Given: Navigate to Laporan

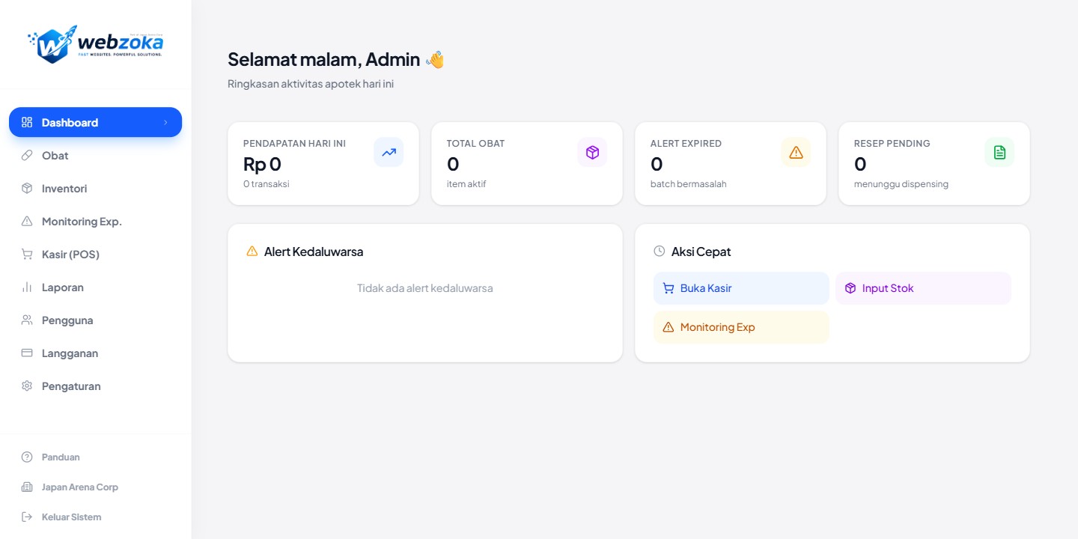Looking at the screenshot, I should [95, 287].
